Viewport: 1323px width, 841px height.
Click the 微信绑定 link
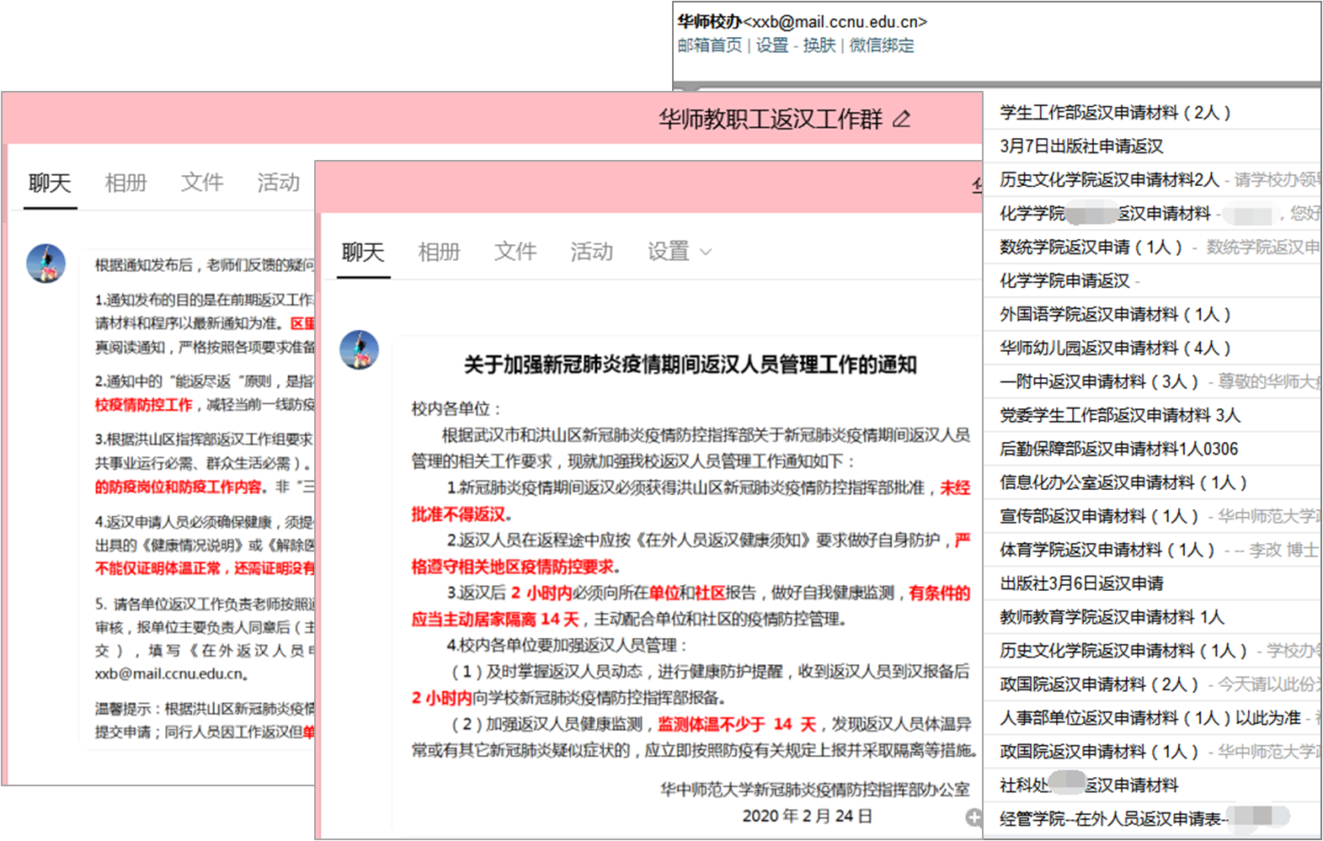[x=881, y=45]
